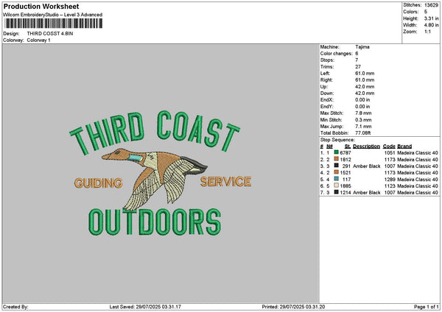Click Amber Black description in stop row 7

pyautogui.click(x=366, y=192)
